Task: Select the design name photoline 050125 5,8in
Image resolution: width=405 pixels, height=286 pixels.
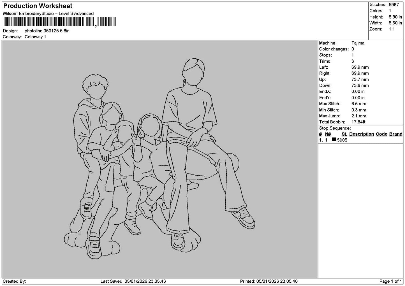Action: [47, 31]
